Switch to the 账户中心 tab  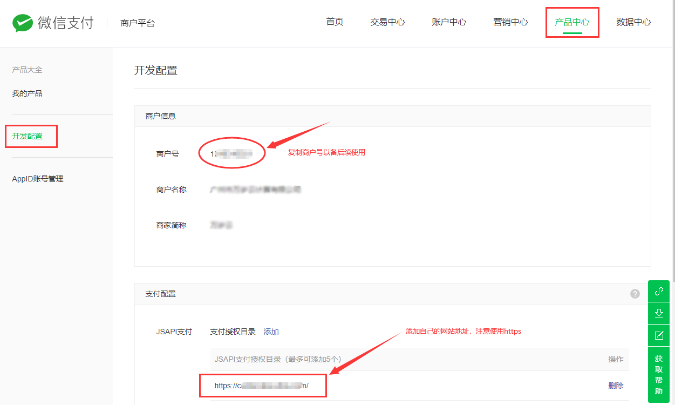click(449, 22)
